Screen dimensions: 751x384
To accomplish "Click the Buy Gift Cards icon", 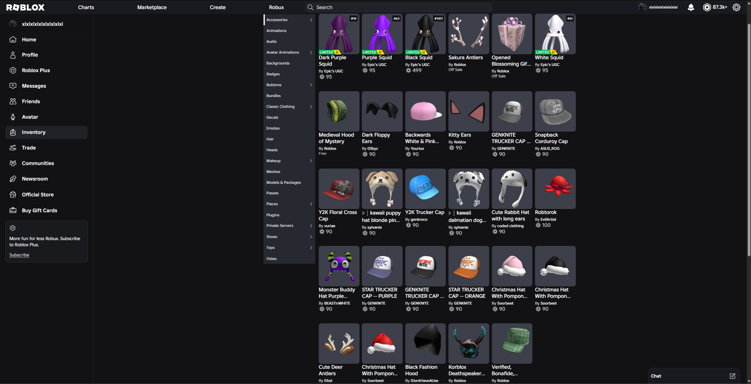I will [13, 210].
